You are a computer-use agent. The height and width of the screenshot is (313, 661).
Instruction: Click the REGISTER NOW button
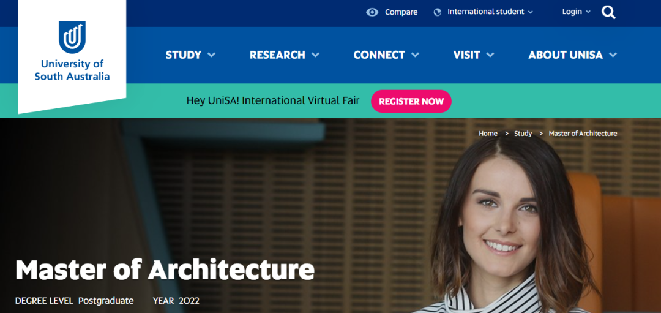tap(411, 101)
